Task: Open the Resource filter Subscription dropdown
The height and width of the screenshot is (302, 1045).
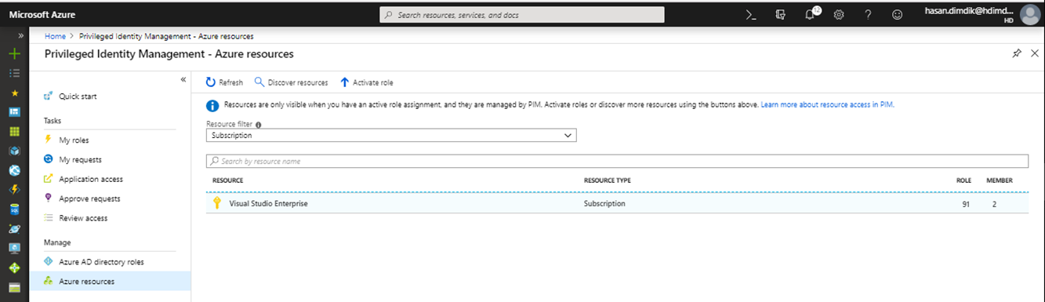Action: click(x=391, y=135)
